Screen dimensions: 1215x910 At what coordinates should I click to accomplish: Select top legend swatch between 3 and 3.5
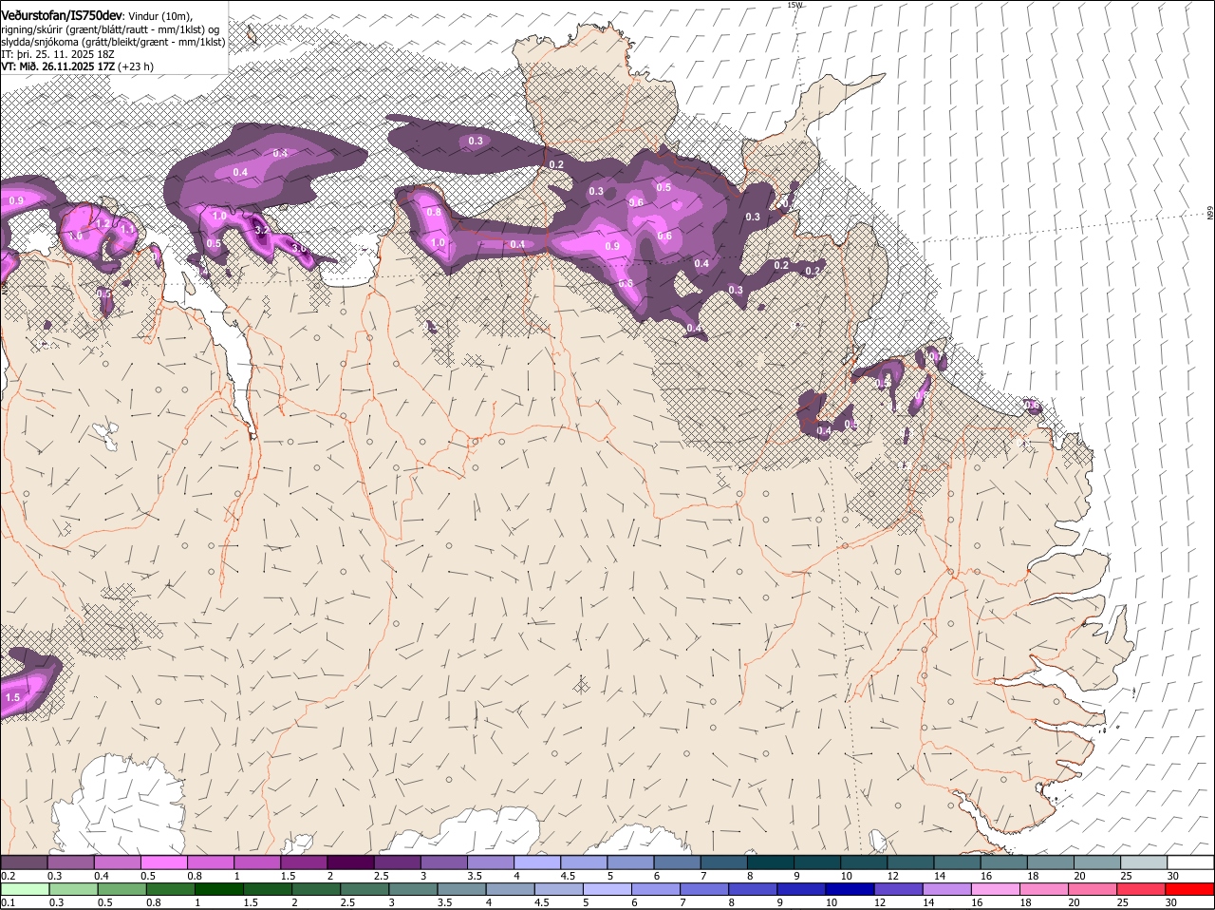443,862
